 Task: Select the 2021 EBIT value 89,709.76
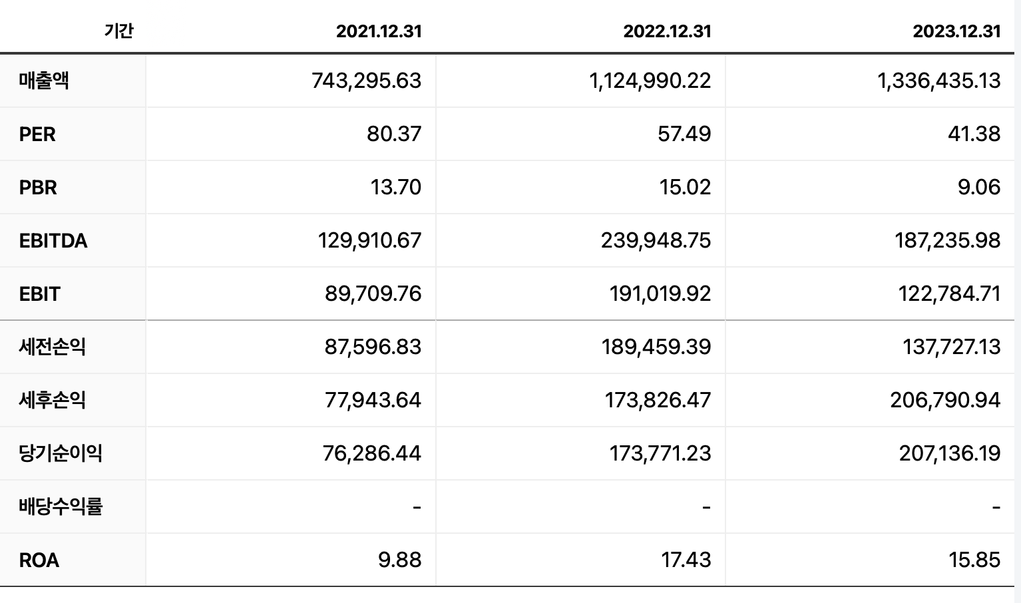pyautogui.click(x=373, y=294)
